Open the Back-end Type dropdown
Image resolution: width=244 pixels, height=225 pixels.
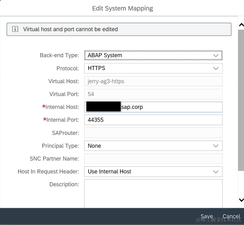[153, 55]
